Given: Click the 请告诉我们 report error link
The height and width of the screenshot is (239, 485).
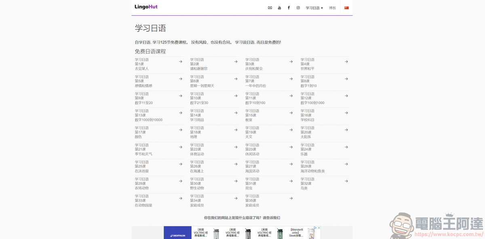Looking at the screenshot, I should point(271,218).
